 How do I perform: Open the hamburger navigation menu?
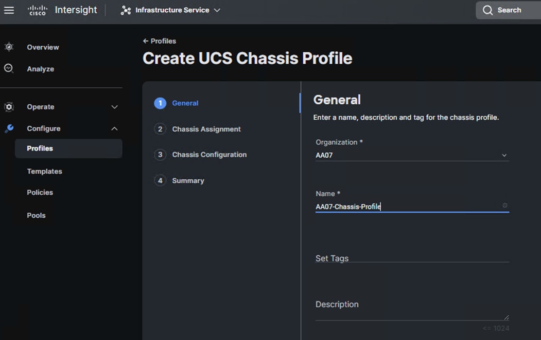pos(9,10)
